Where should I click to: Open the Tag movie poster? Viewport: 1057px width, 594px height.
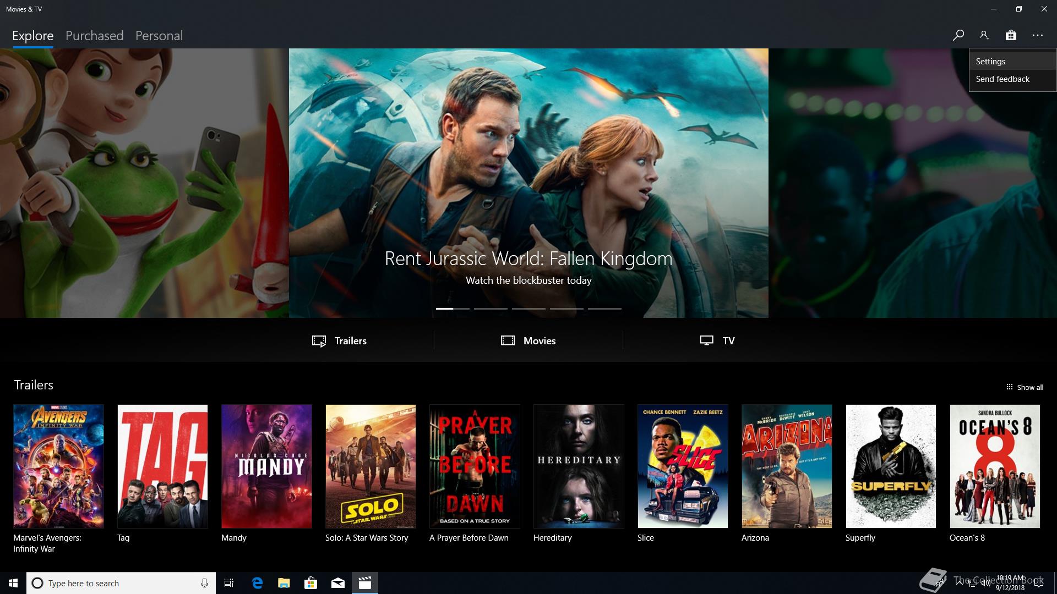coord(162,466)
